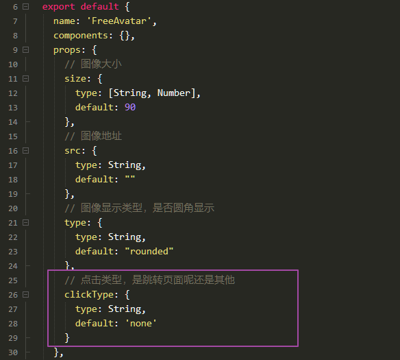Click 'String' on line 22
This screenshot has height=360, width=400.
[x=125, y=237]
